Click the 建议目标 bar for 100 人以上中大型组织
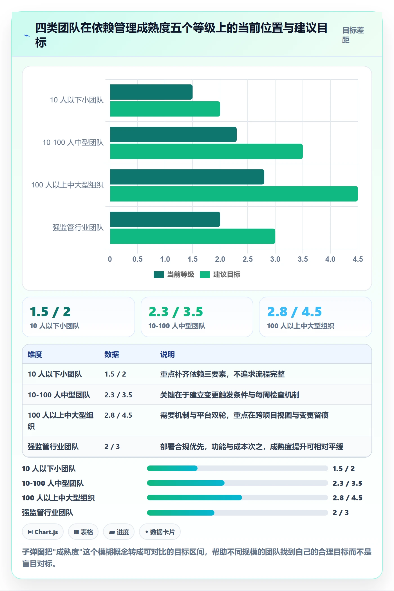 pyautogui.click(x=234, y=194)
